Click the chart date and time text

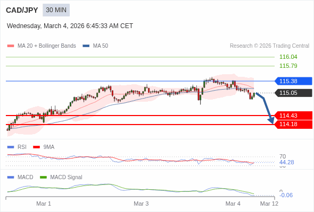click(x=70, y=26)
